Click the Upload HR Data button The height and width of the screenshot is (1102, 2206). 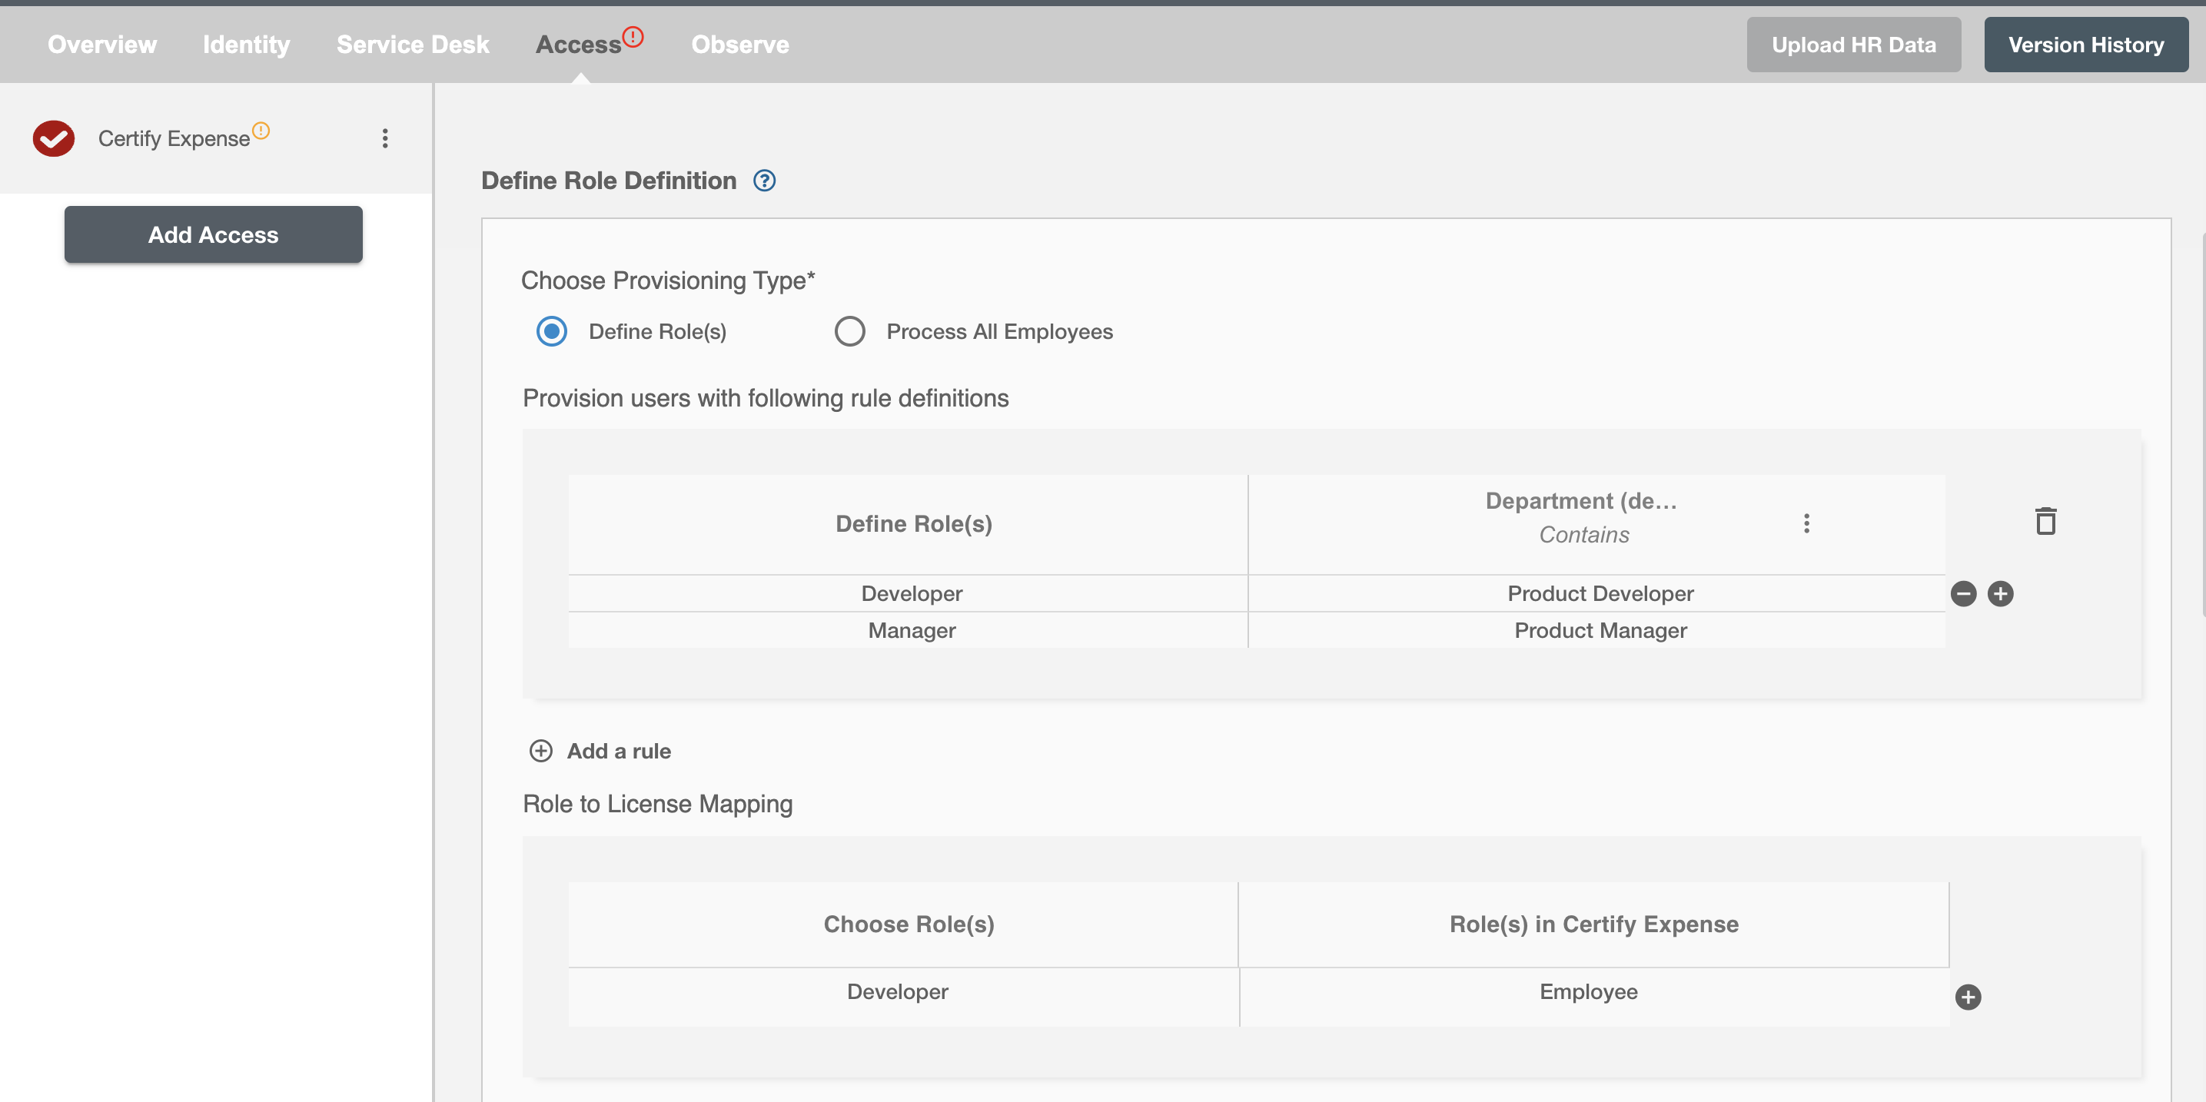[x=1853, y=44]
